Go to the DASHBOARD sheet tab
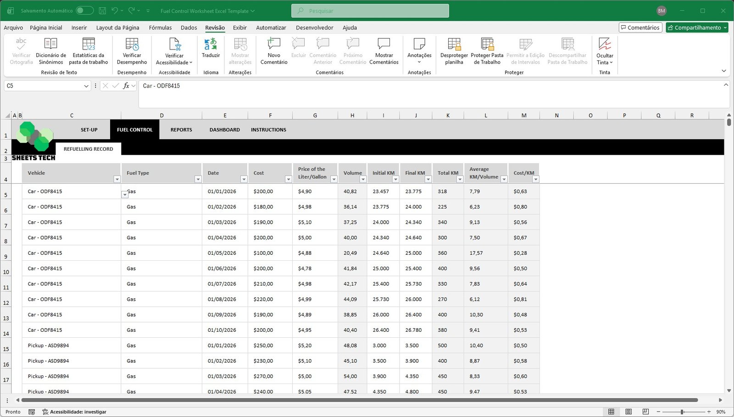734x417 pixels. point(224,130)
